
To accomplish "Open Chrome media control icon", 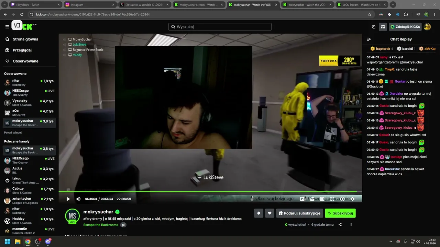I will (418, 14).
